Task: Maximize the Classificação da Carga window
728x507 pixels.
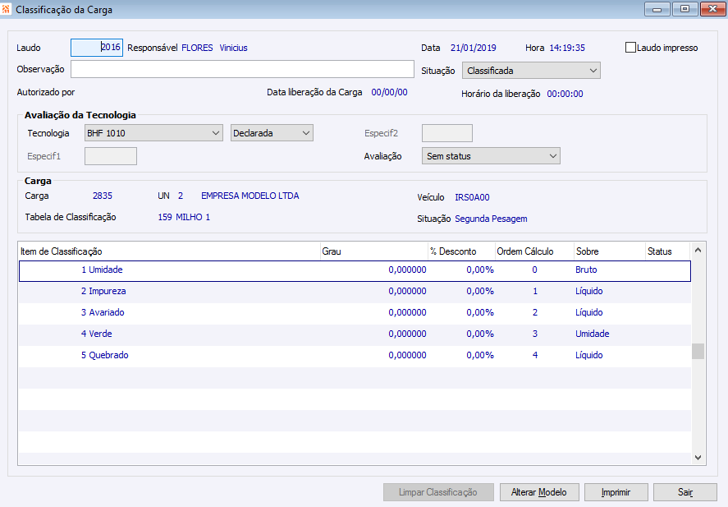Action: click(x=683, y=9)
